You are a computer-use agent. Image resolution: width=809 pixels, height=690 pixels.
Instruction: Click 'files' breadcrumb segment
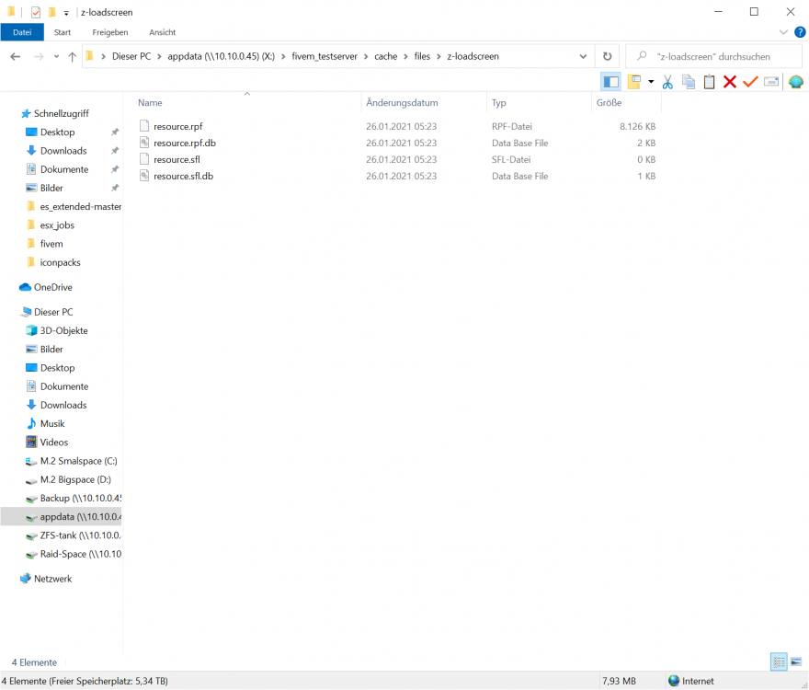coord(422,56)
